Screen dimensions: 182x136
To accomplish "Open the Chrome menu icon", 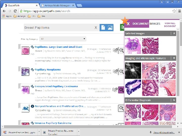I will pyautogui.click(x=179, y=11).
